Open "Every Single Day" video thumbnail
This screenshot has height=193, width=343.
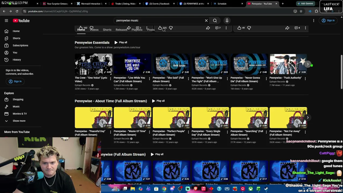click(x=210, y=117)
